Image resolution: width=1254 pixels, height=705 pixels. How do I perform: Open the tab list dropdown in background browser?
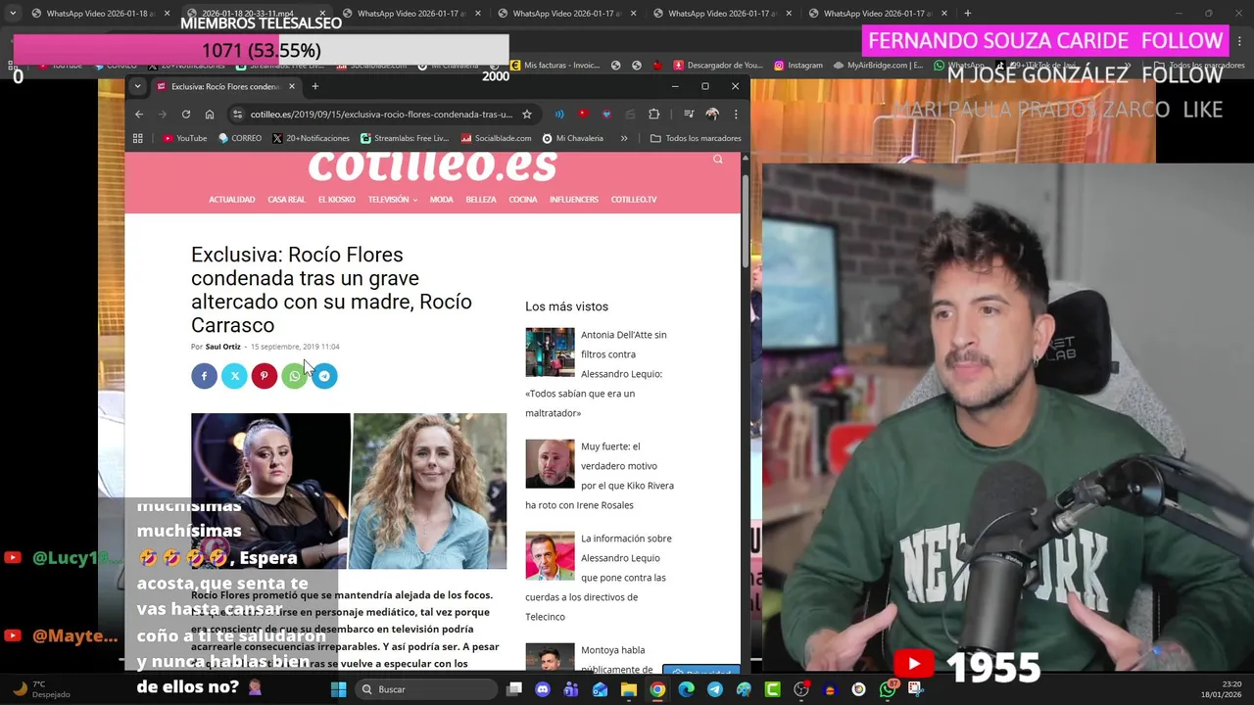click(x=12, y=14)
